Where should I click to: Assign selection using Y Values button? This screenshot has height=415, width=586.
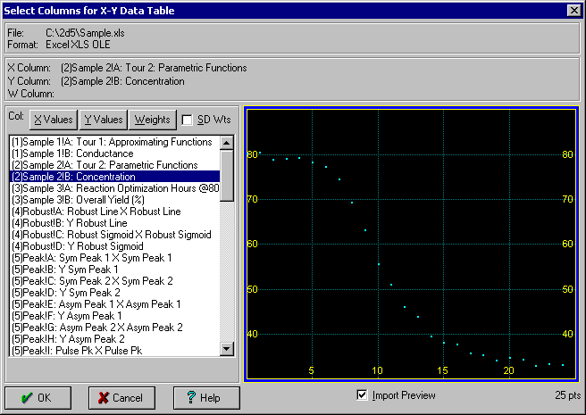tap(103, 120)
